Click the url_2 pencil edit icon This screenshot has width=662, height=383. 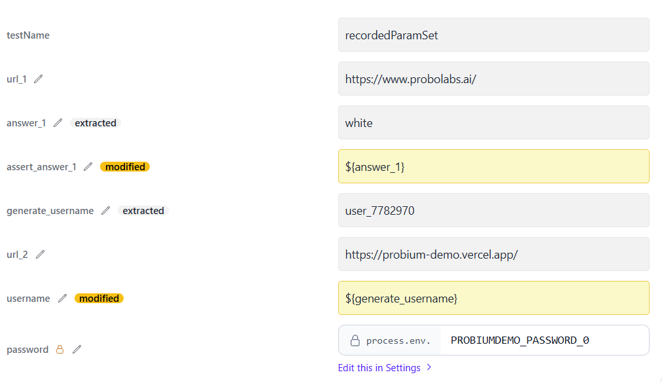(x=40, y=255)
